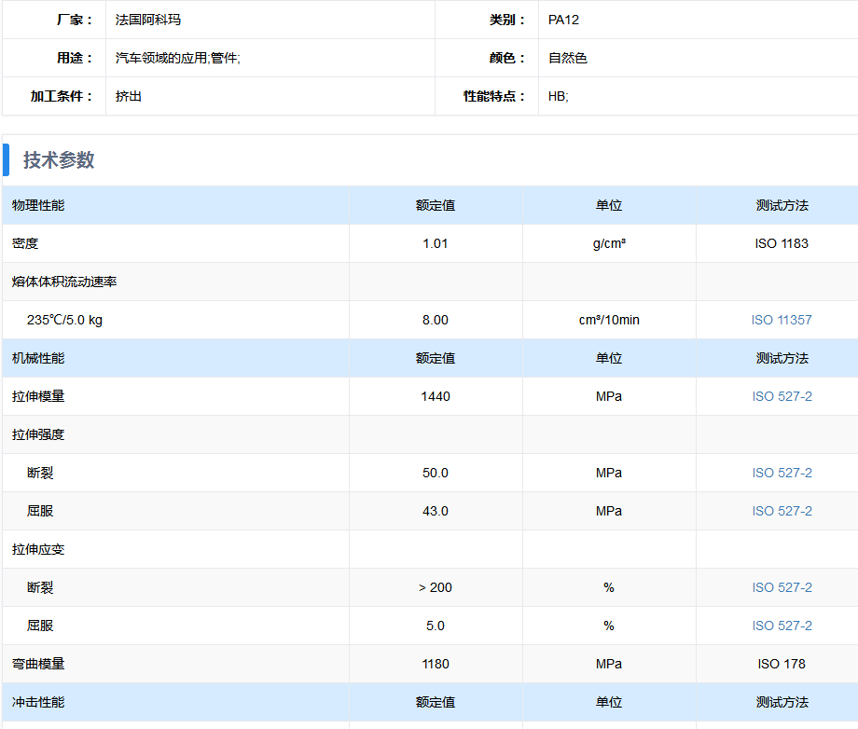Open ISO 527-2 link in 50.0 MPa row
858x729 pixels.
tap(782, 473)
